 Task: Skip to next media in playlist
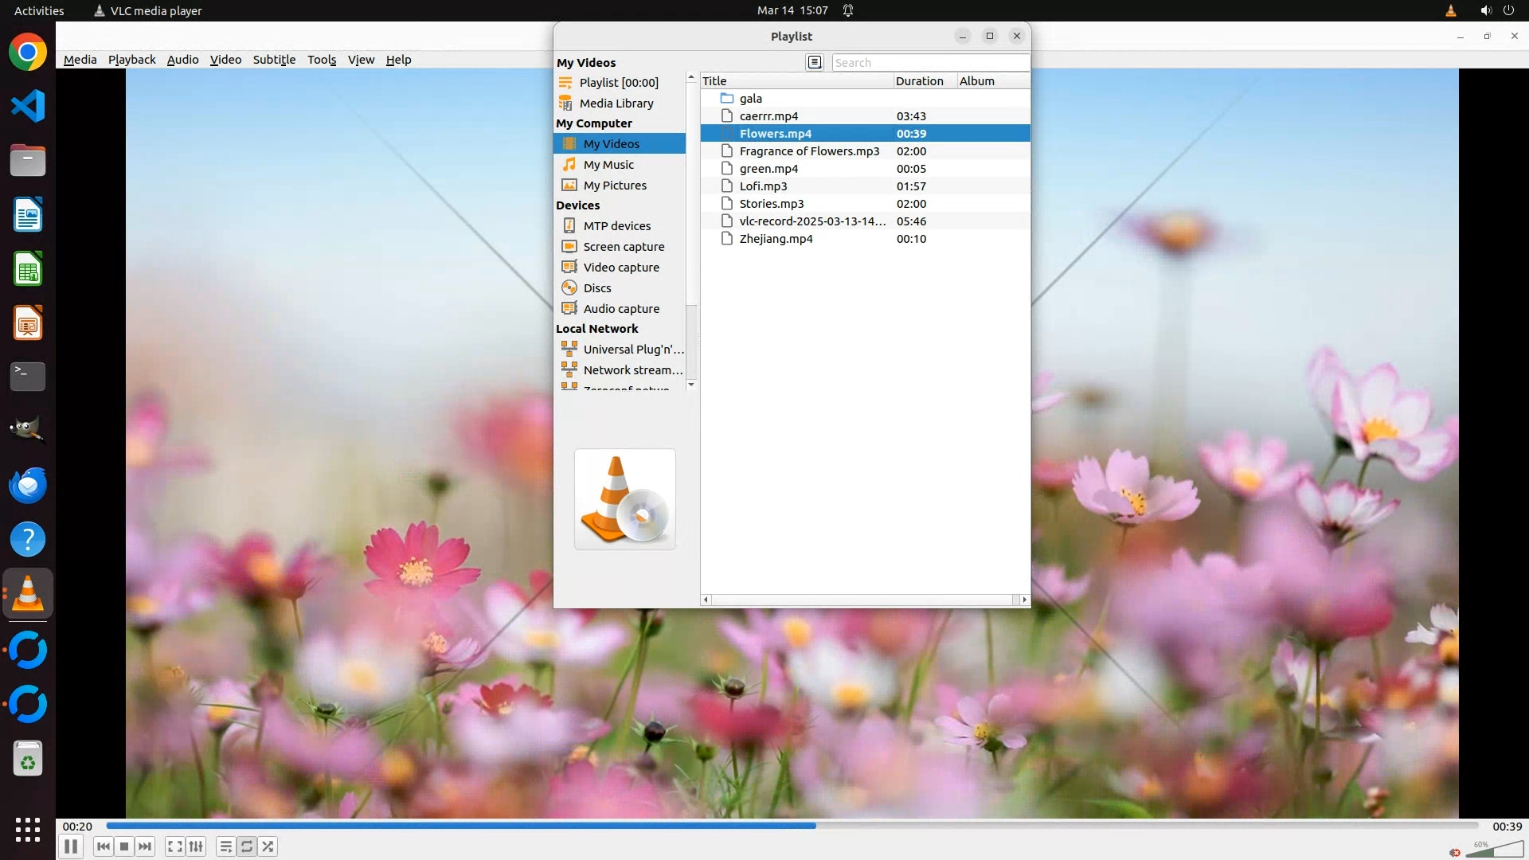pyautogui.click(x=145, y=846)
